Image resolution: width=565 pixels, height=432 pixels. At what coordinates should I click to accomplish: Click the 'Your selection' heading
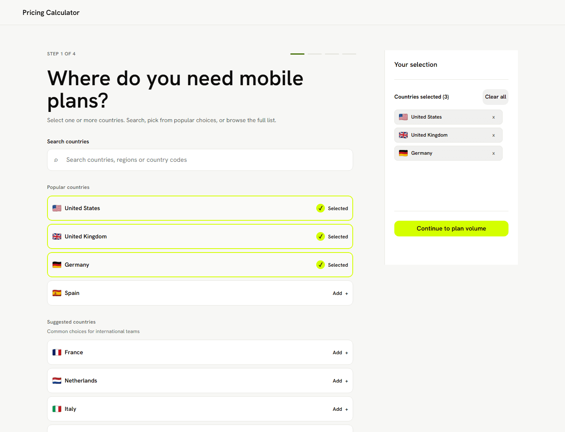click(416, 65)
